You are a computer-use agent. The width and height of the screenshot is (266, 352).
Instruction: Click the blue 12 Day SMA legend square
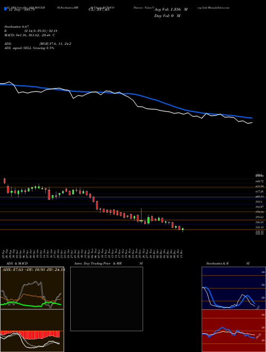click(5, 9)
